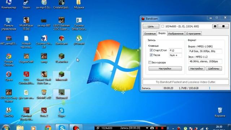Image resolution: width=231 pixels, height=130 pixels.
Task: Open the О программе tab
Action: click(x=193, y=34)
